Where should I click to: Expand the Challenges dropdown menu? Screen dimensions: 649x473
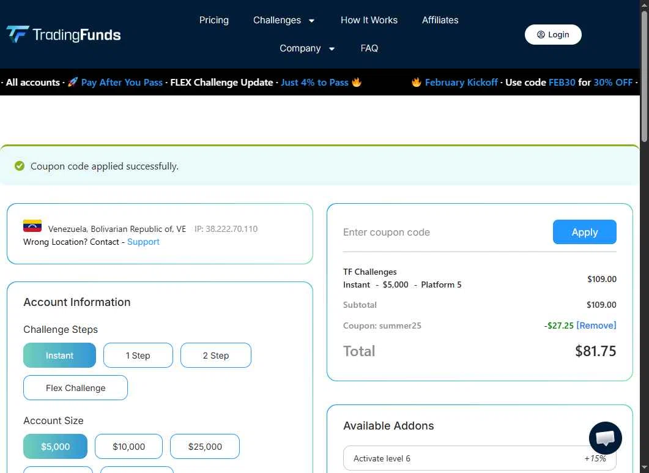point(284,20)
